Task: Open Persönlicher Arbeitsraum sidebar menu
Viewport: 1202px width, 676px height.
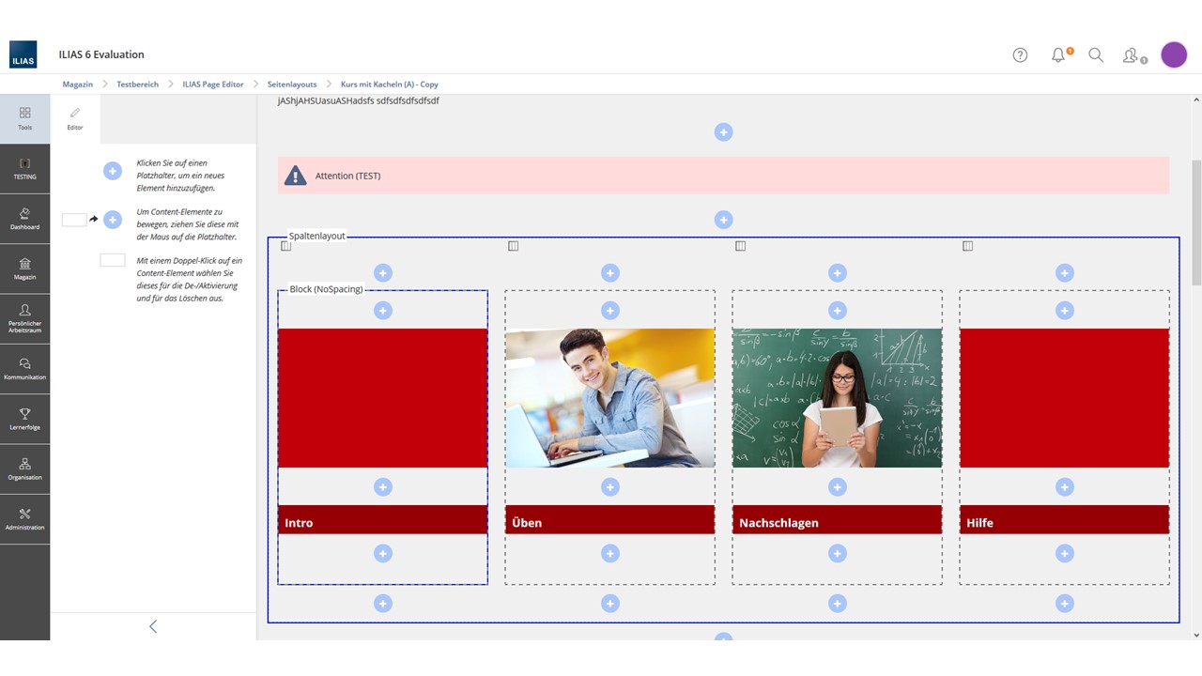Action: pyautogui.click(x=25, y=318)
